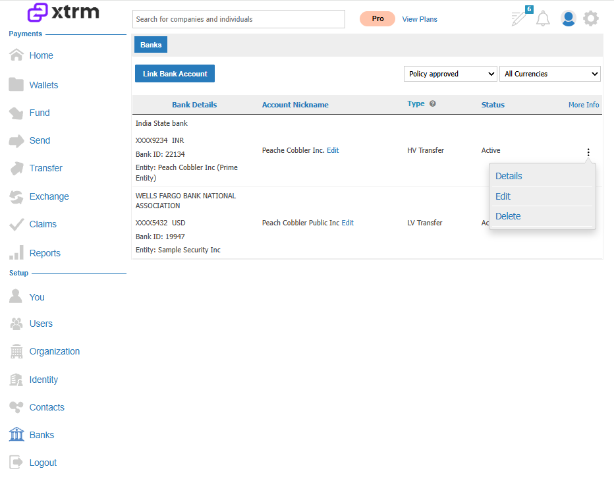Select Details in the popup menu
614x483 pixels.
click(509, 177)
